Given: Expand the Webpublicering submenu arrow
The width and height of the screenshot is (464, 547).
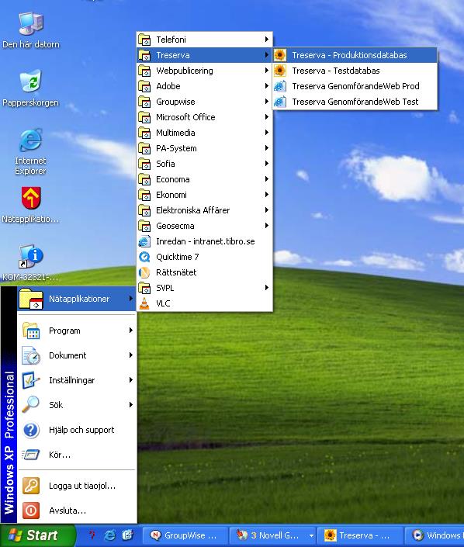Looking at the screenshot, I should pos(267,71).
